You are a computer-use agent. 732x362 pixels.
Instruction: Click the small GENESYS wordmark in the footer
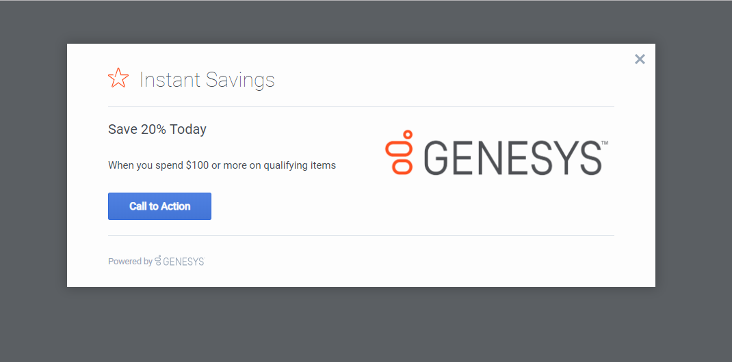click(183, 262)
